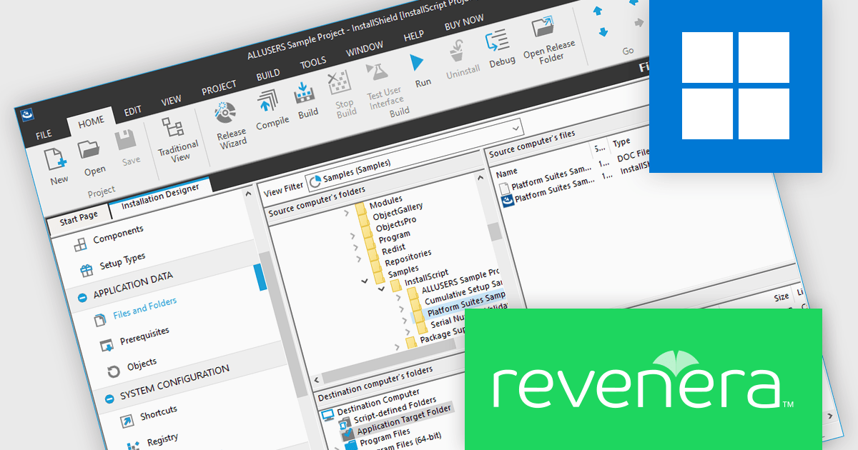Image resolution: width=858 pixels, height=450 pixels.
Task: Click the BUY NOW menu item
Action: click(464, 22)
